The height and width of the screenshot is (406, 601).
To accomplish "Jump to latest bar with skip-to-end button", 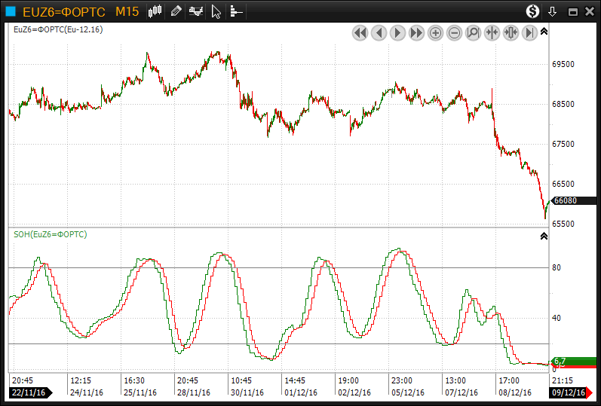I will (529, 33).
